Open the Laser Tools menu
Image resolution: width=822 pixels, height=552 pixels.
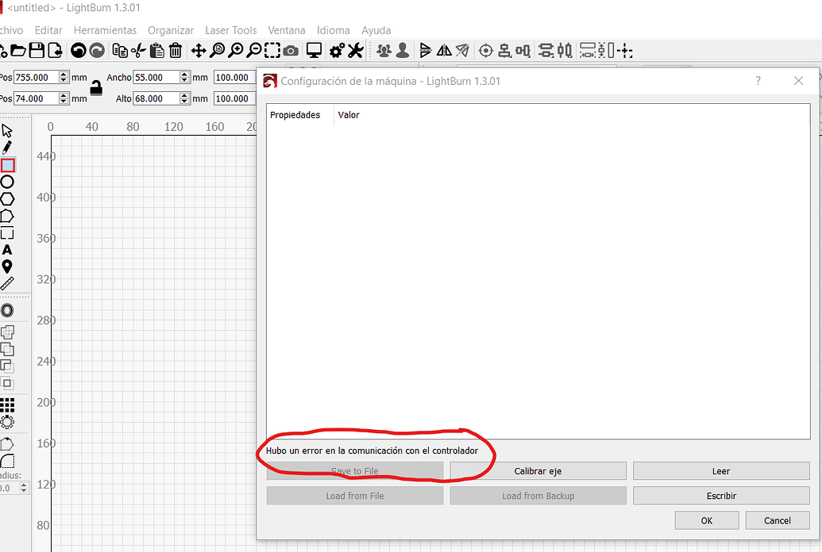click(x=230, y=30)
